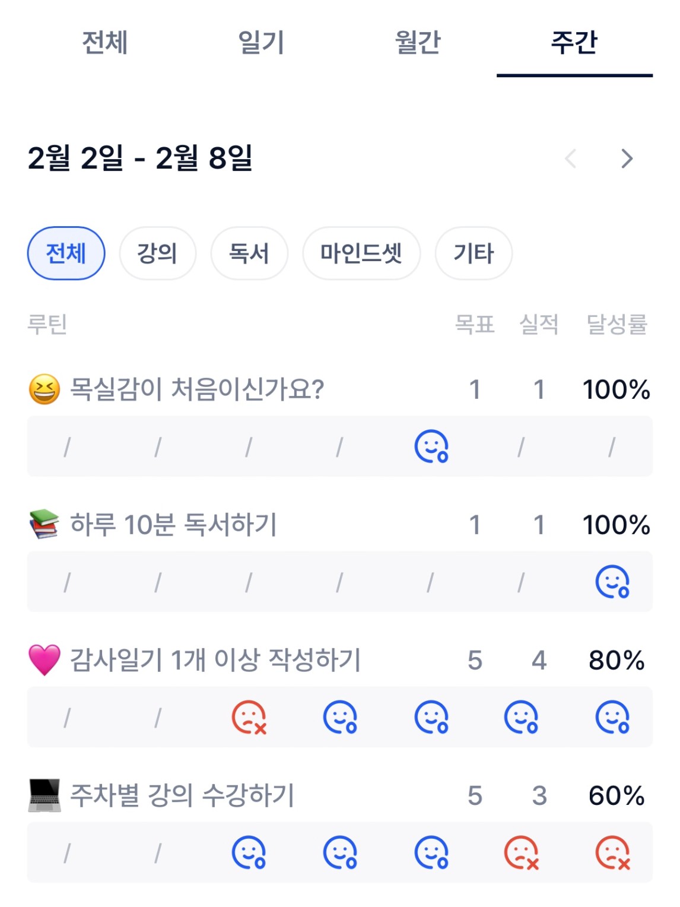Select the 전체 category filter chip
This screenshot has width=680, height=907.
coord(66,253)
